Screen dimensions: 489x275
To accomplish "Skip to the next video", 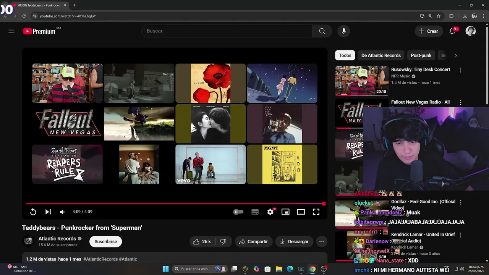I will [x=48, y=212].
